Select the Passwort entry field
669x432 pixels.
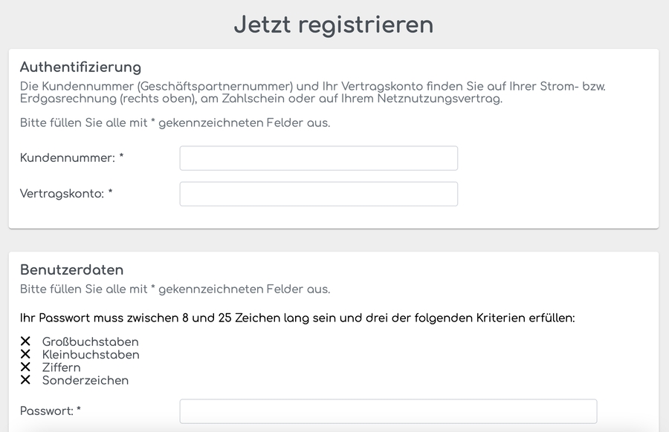click(388, 411)
